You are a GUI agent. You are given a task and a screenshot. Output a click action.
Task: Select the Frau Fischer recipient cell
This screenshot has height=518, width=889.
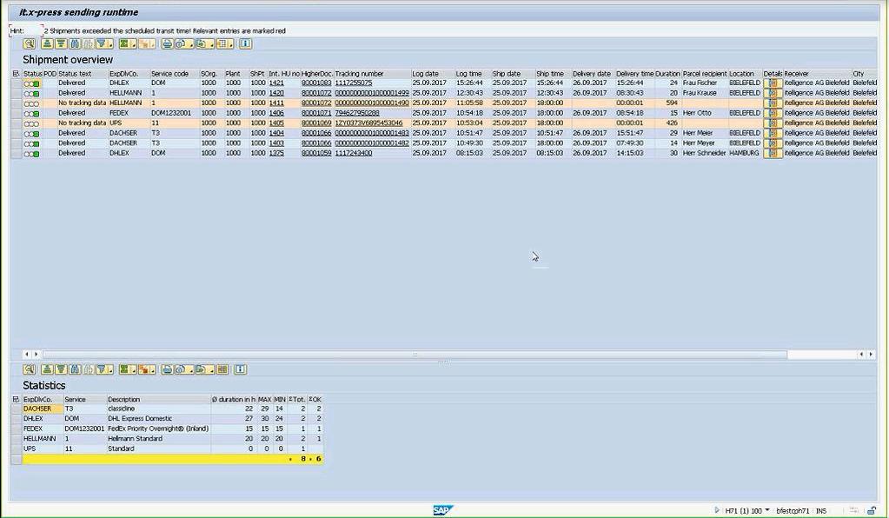[704, 83]
